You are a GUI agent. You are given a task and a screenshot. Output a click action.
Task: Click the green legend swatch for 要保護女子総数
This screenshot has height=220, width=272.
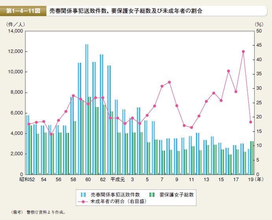[152, 195]
